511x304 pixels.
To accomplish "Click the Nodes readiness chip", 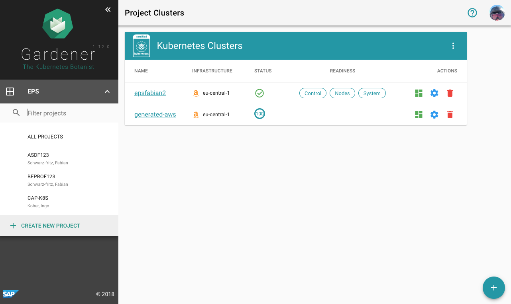I will [x=342, y=93].
